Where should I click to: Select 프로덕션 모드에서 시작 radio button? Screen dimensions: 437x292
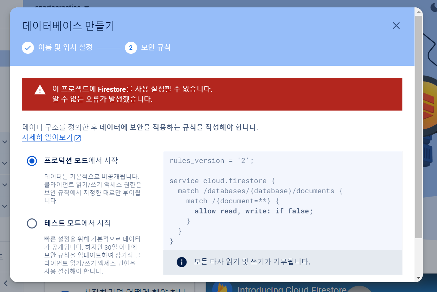pos(32,161)
